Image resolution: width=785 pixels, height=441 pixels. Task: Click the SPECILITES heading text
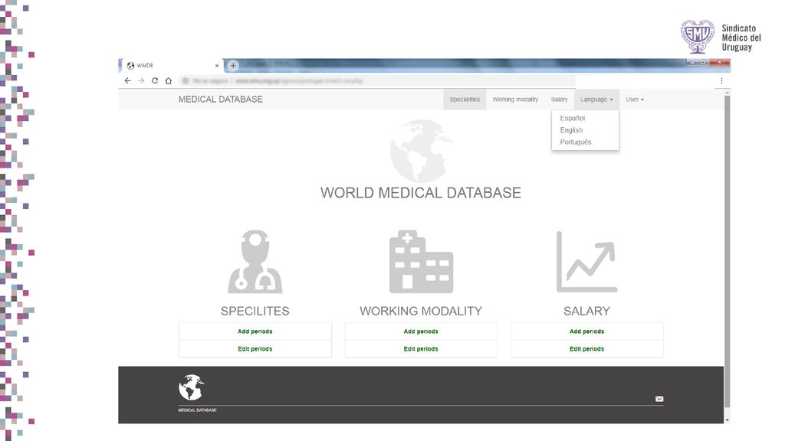coord(255,311)
